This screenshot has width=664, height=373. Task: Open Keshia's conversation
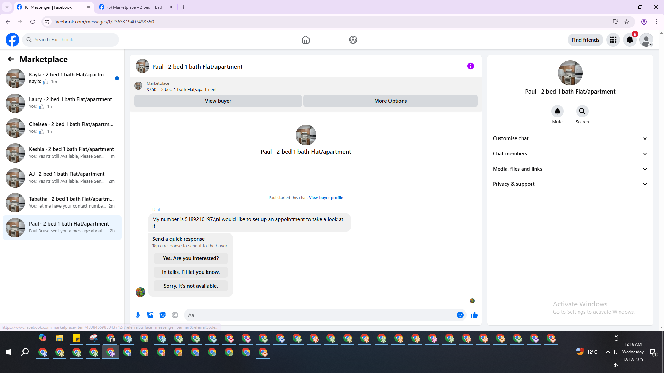(x=62, y=153)
